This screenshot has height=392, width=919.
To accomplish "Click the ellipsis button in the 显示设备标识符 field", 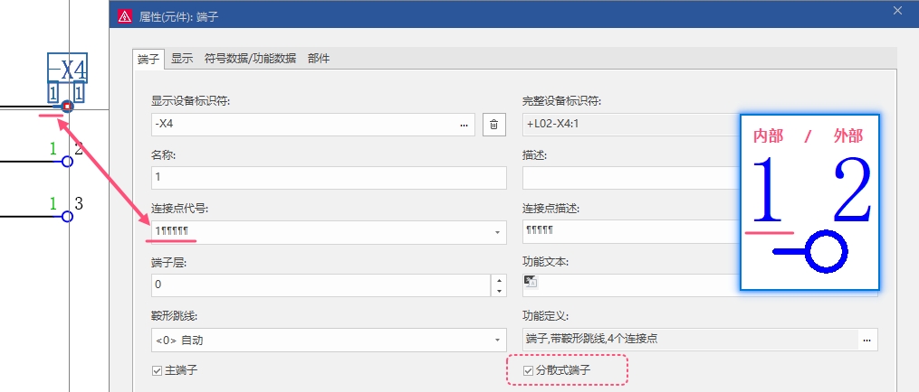I will click(x=464, y=125).
